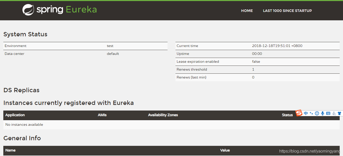
Task: Click the Current time label
Action: [187, 46]
